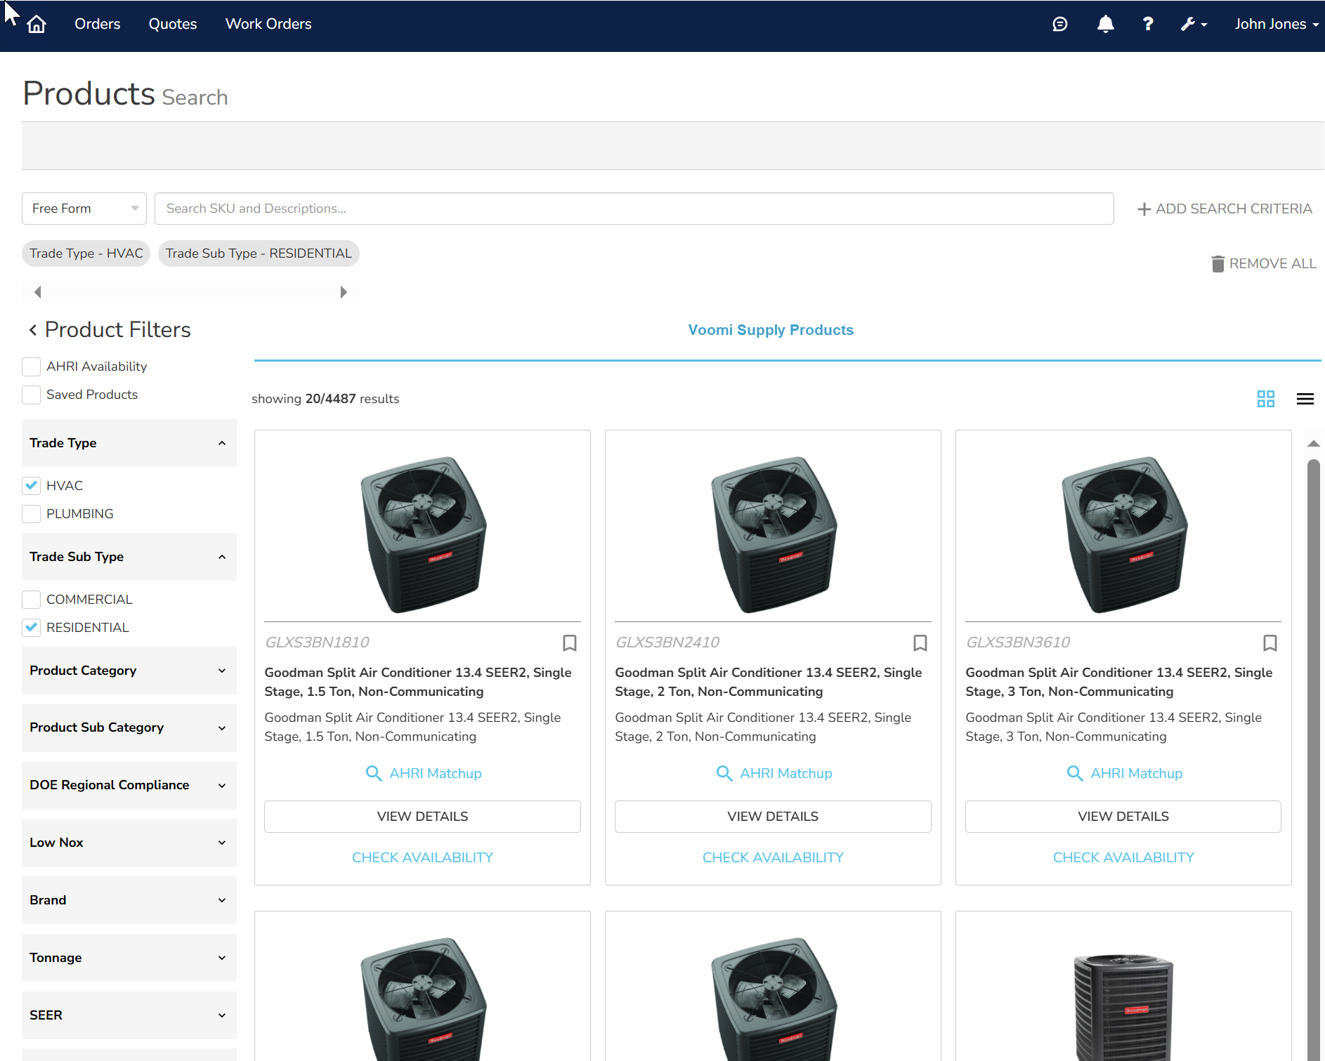Click magnifier icon on GLXS3BN3610 AHRI Matchup

coord(1075,773)
